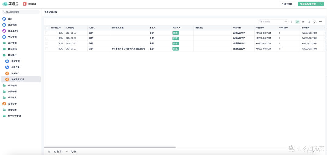Click the 共4条 total count text
The width and height of the screenshot is (327, 155).
click(73, 152)
